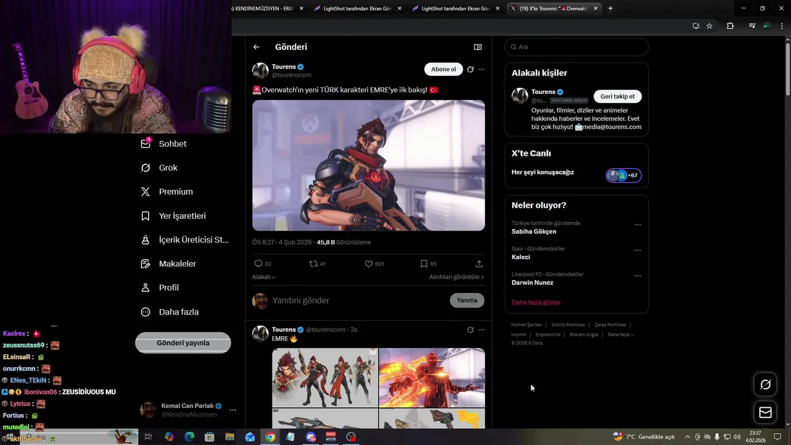Open options for Sabiha Gökçen trend

(x=638, y=225)
